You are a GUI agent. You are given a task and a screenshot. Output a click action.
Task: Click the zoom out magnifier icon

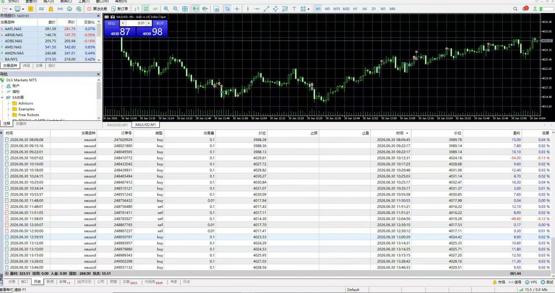(175, 9)
